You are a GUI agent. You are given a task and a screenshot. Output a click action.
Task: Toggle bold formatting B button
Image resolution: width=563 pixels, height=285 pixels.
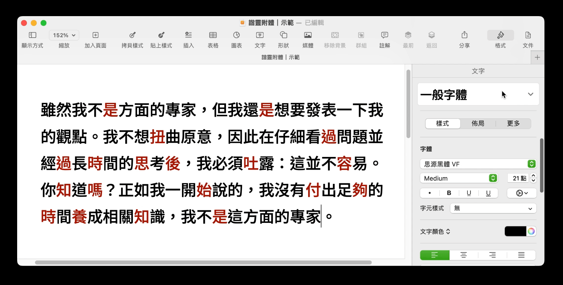click(x=449, y=193)
